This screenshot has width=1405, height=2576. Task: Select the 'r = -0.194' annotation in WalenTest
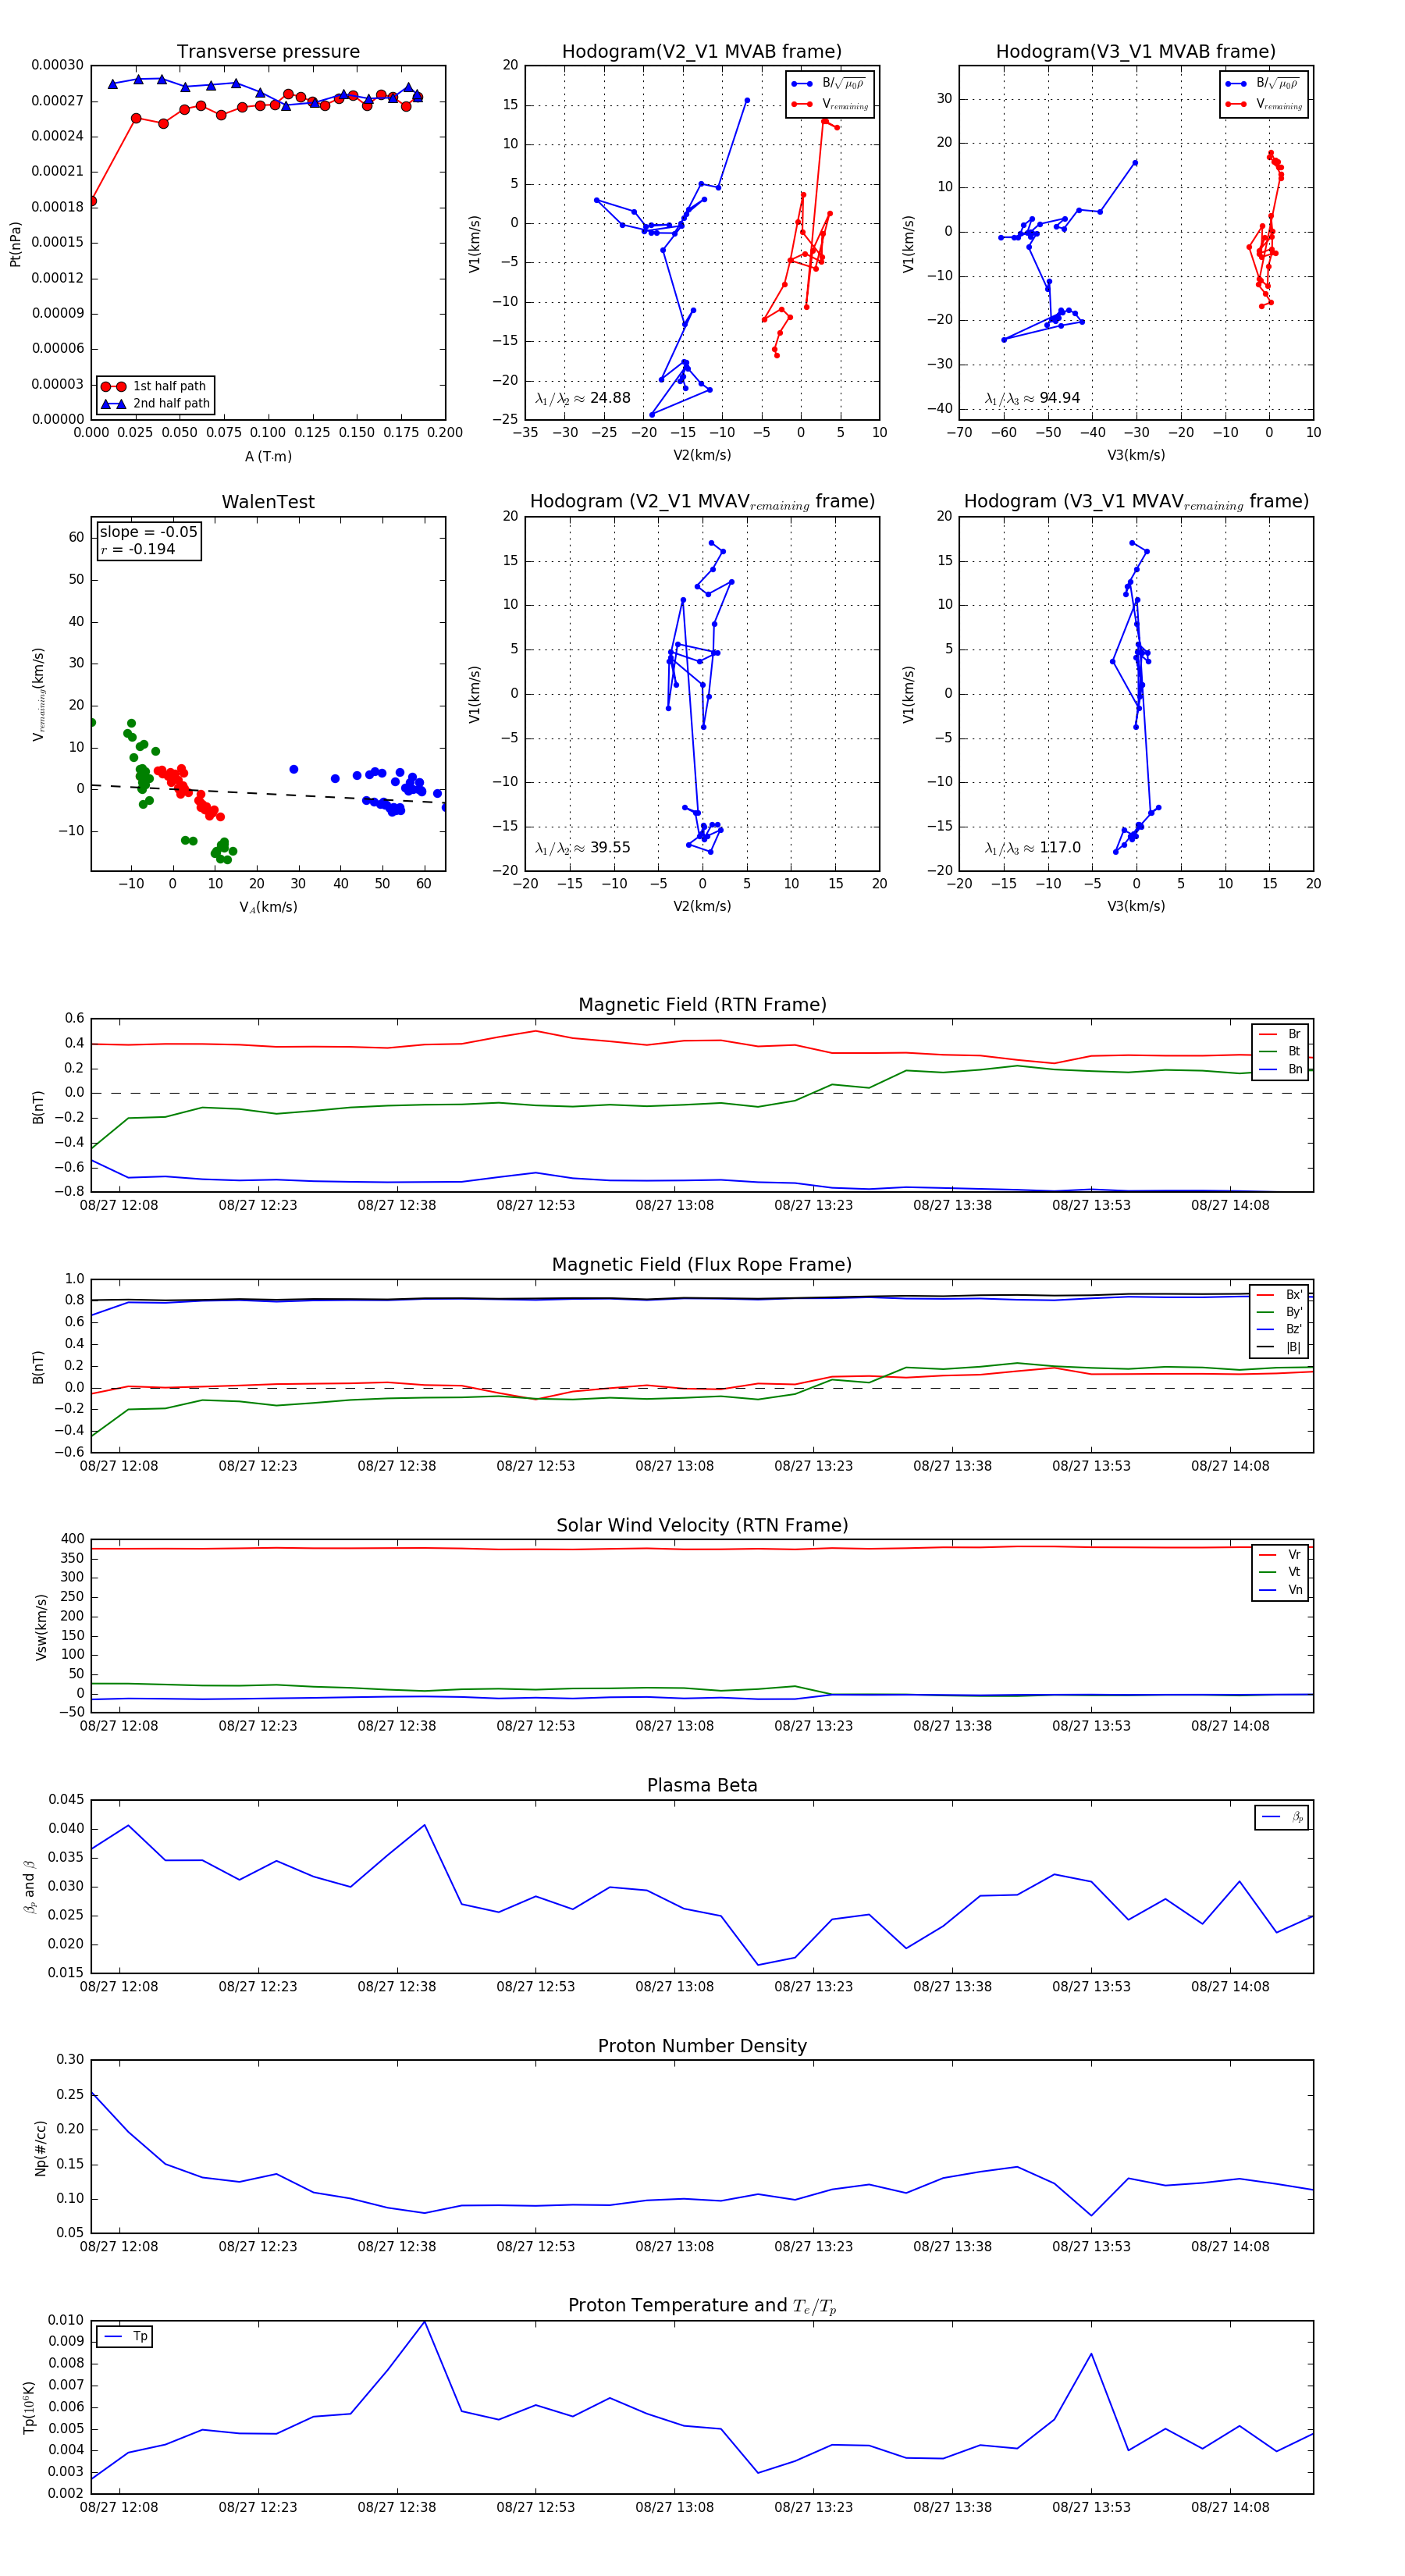pyautogui.click(x=137, y=549)
